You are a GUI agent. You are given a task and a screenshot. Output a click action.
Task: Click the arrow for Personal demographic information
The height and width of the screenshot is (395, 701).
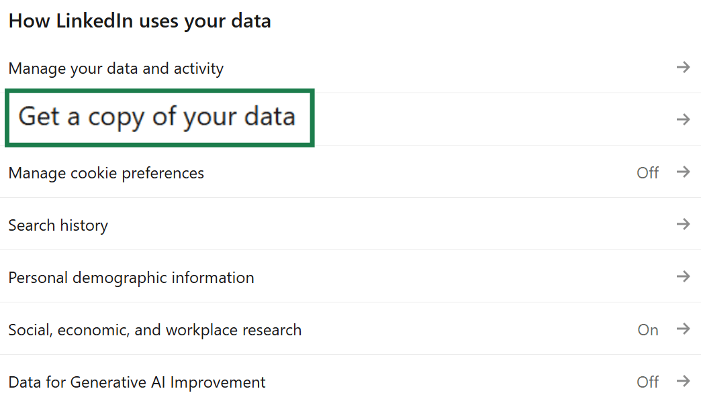click(683, 276)
